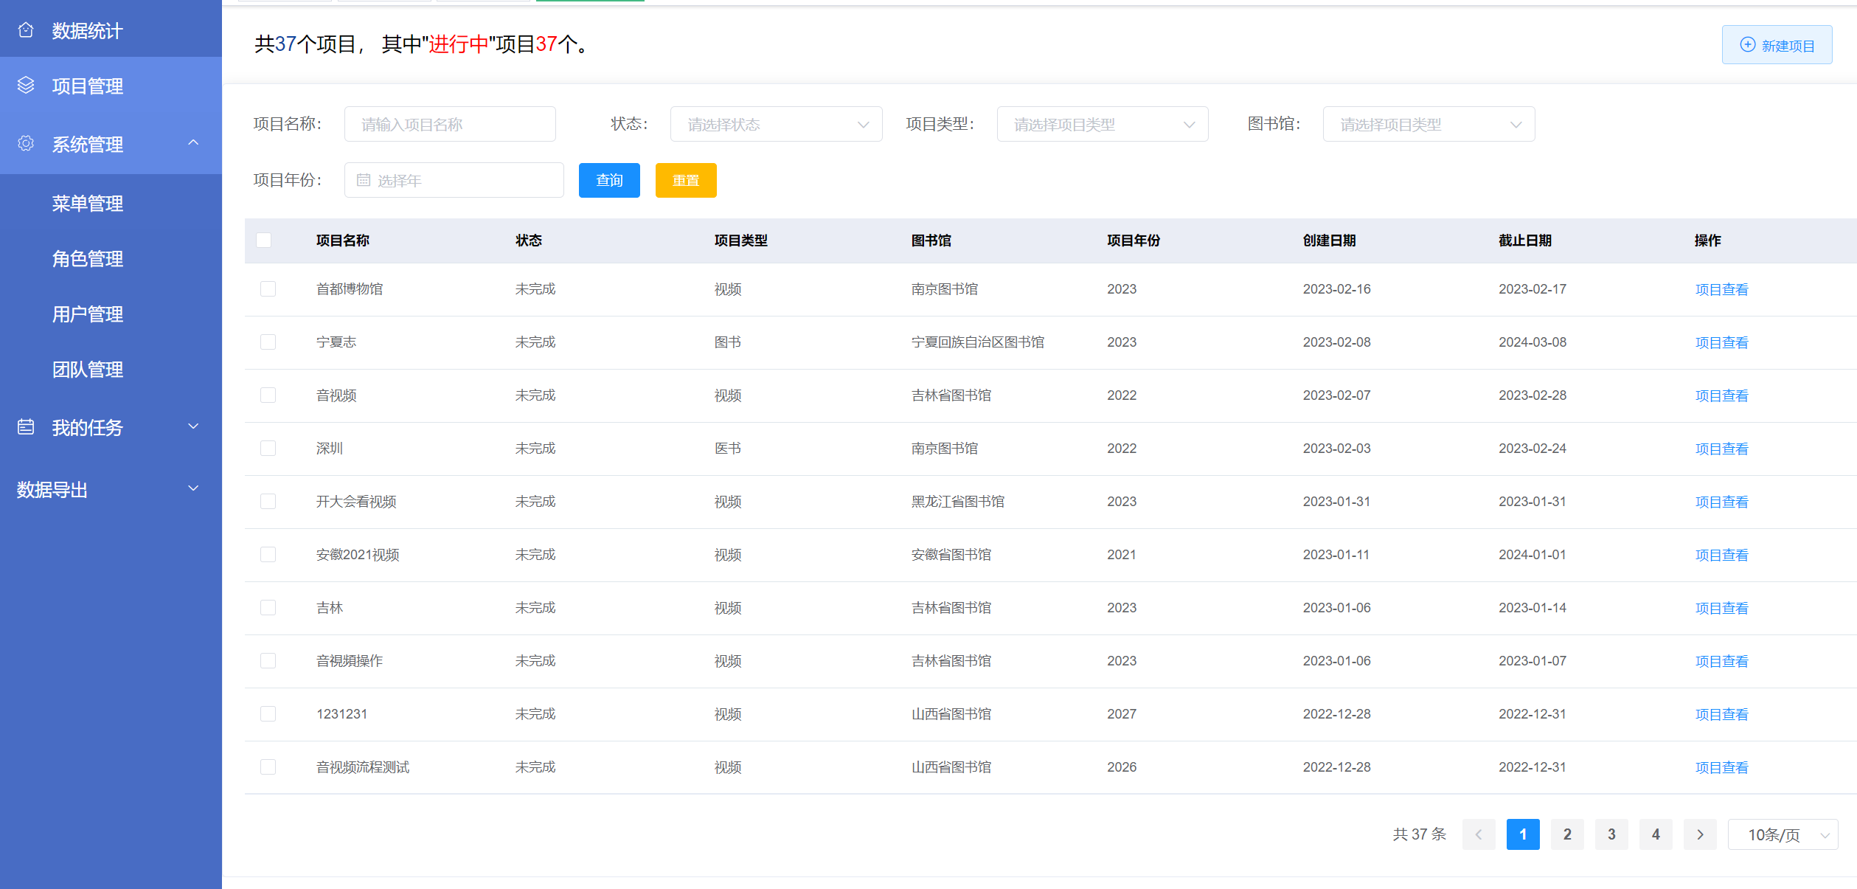The image size is (1857, 889).
Task: Click the 宁夏回族自治区图书馆 cell
Action: (978, 342)
